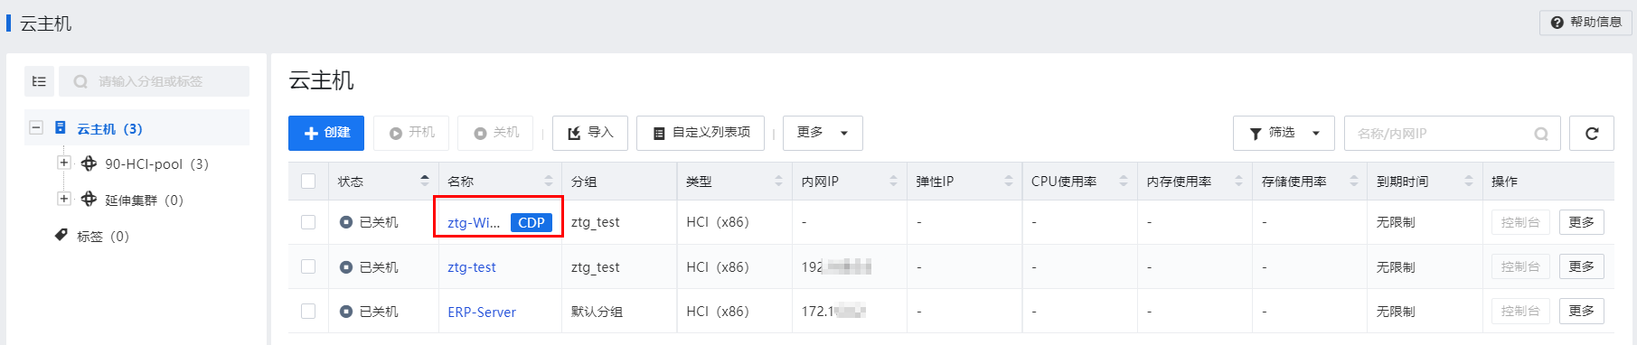Click the blue 创建 button
Viewport: 1637px width, 345px height.
coord(326,133)
